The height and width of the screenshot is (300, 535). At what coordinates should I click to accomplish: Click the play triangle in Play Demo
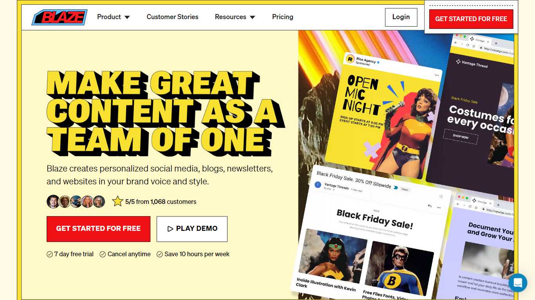[x=170, y=229]
